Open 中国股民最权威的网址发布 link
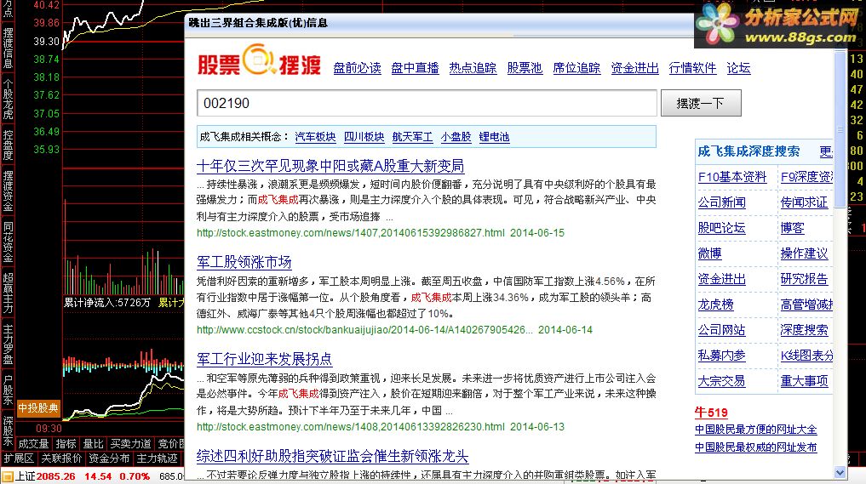 tap(756, 447)
